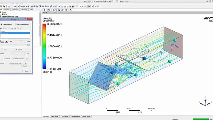Open the Help menu
The height and width of the screenshot is (120, 213).
tap(21, 4)
